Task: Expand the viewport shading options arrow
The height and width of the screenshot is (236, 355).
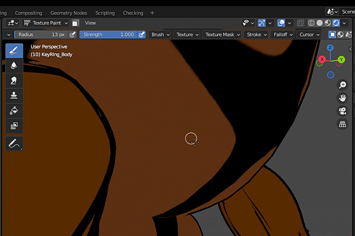Action: click(x=344, y=23)
